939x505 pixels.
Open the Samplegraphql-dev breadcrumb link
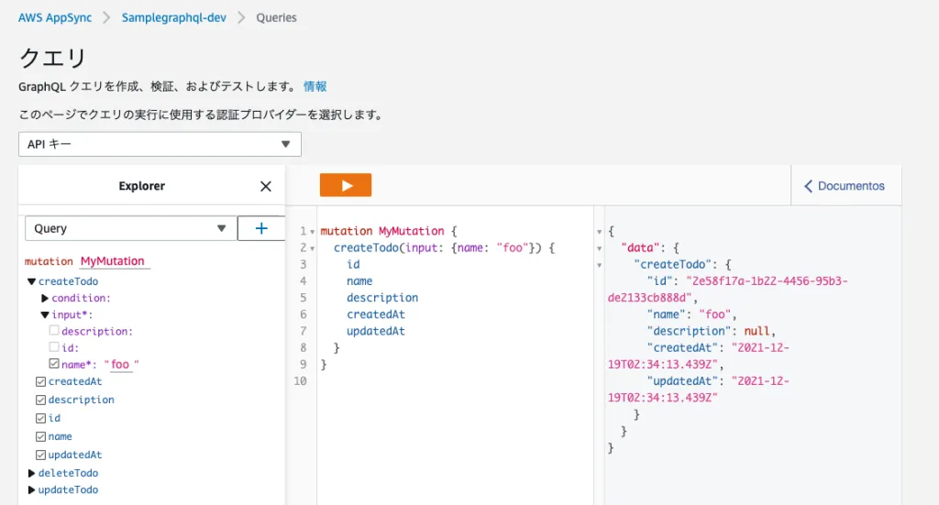click(x=174, y=17)
